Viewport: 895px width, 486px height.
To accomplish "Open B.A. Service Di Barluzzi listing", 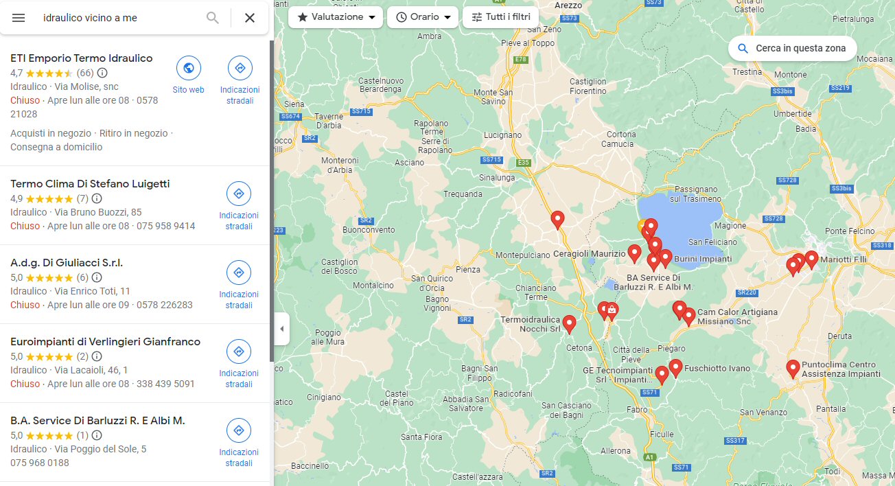I will click(97, 421).
